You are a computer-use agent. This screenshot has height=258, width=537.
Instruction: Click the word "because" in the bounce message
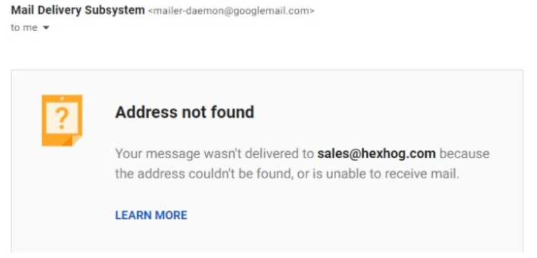click(x=465, y=153)
